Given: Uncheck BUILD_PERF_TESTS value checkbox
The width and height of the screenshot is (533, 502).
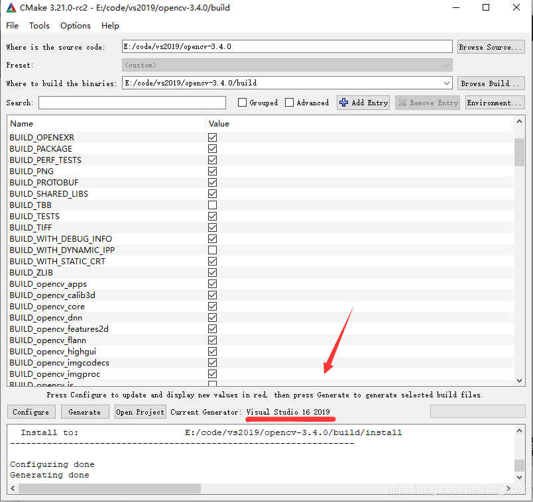Looking at the screenshot, I should click(212, 160).
